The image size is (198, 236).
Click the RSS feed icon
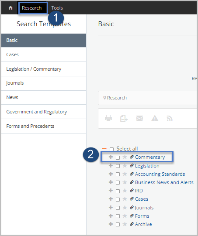170,118
